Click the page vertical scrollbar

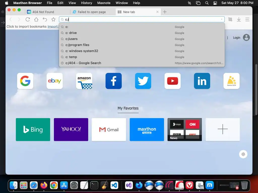(256, 90)
